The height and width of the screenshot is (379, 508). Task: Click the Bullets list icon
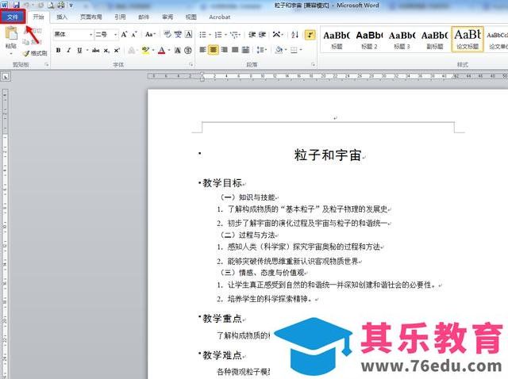click(x=203, y=34)
